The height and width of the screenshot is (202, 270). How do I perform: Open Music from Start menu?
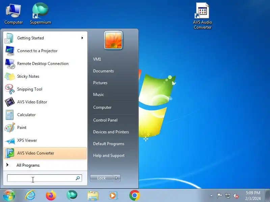[x=99, y=95]
